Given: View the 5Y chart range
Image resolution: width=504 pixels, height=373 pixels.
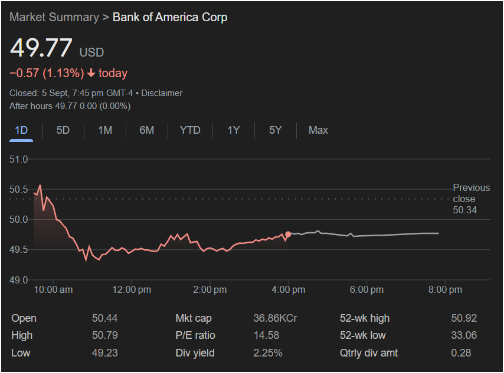Looking at the screenshot, I should pyautogui.click(x=276, y=130).
